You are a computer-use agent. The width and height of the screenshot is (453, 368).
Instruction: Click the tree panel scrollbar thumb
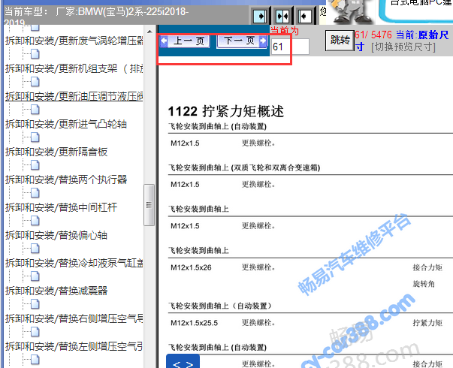149,205
